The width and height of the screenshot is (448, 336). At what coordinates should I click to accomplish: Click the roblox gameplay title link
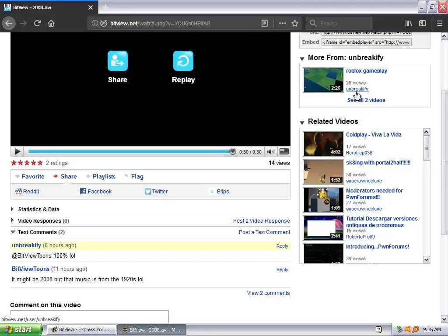[367, 71]
